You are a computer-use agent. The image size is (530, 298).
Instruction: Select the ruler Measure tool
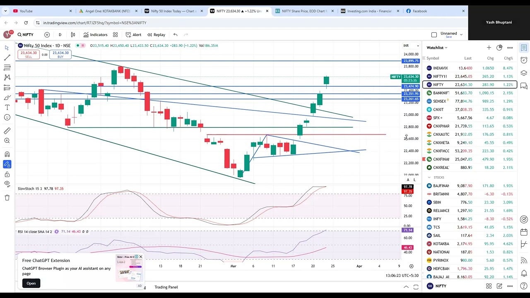click(7, 131)
